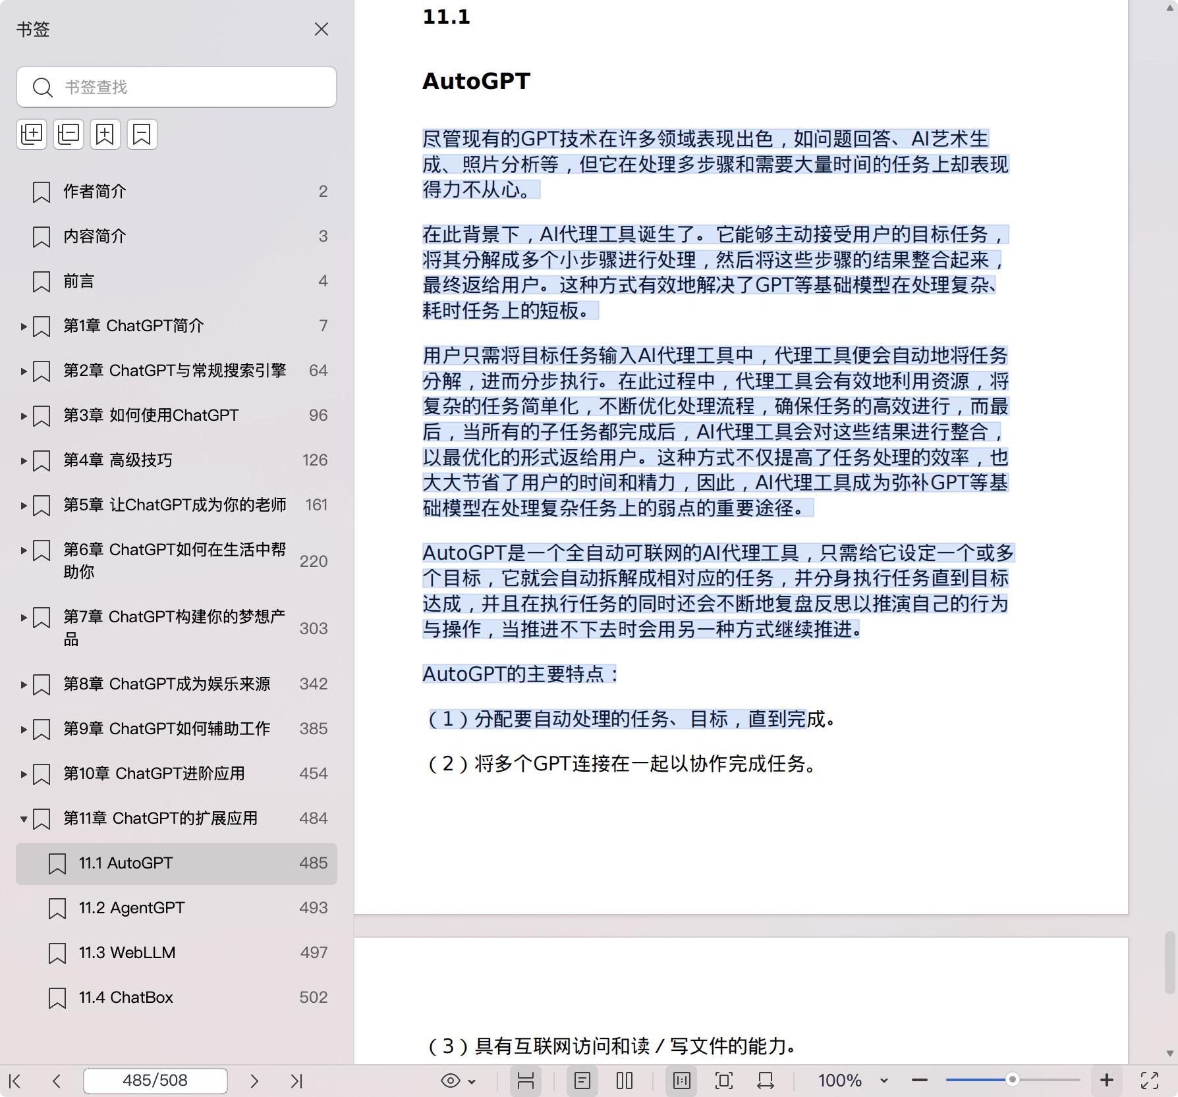Click page number field 485/508
This screenshot has width=1178, height=1097.
click(155, 1081)
